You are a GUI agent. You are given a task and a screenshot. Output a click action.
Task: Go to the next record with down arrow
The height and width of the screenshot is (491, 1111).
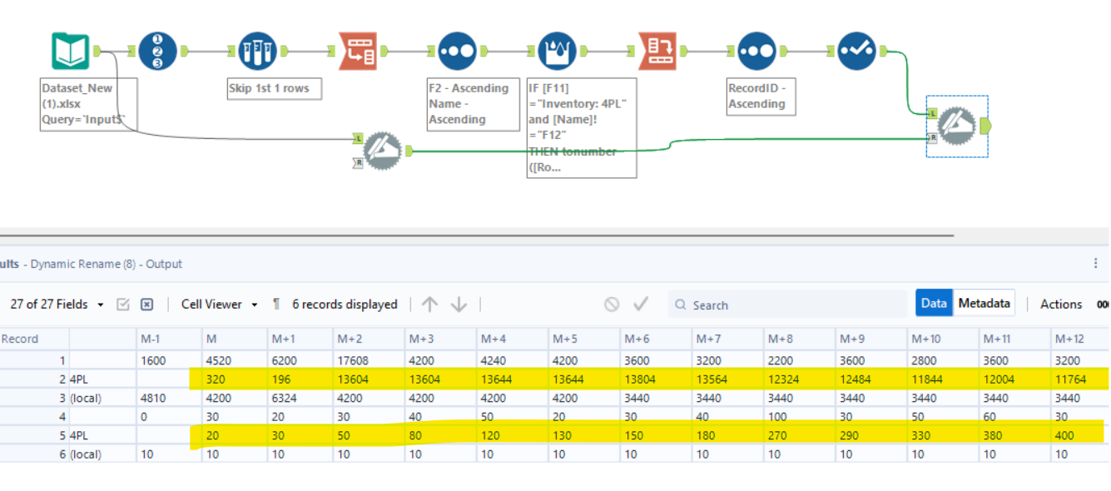[x=459, y=305]
